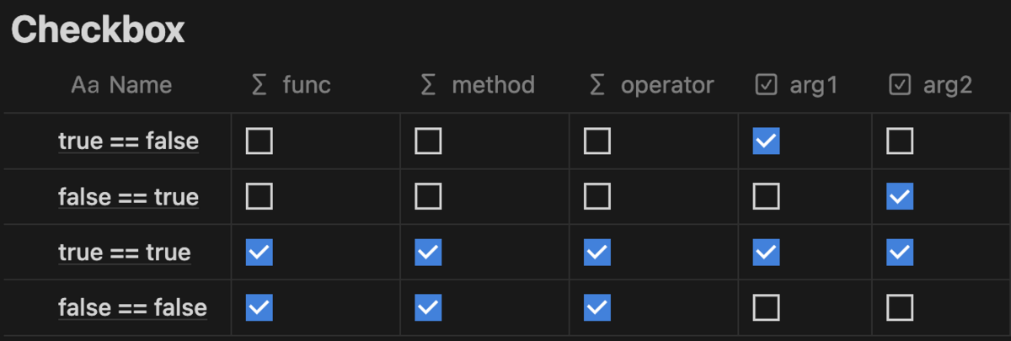Viewport: 1011px width, 341px height.
Task: Click the Aa icon beside Name header
Action: 85,85
